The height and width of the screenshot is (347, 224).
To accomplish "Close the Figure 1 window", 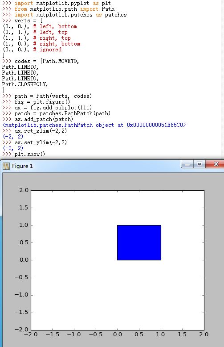I will (x=216, y=164).
